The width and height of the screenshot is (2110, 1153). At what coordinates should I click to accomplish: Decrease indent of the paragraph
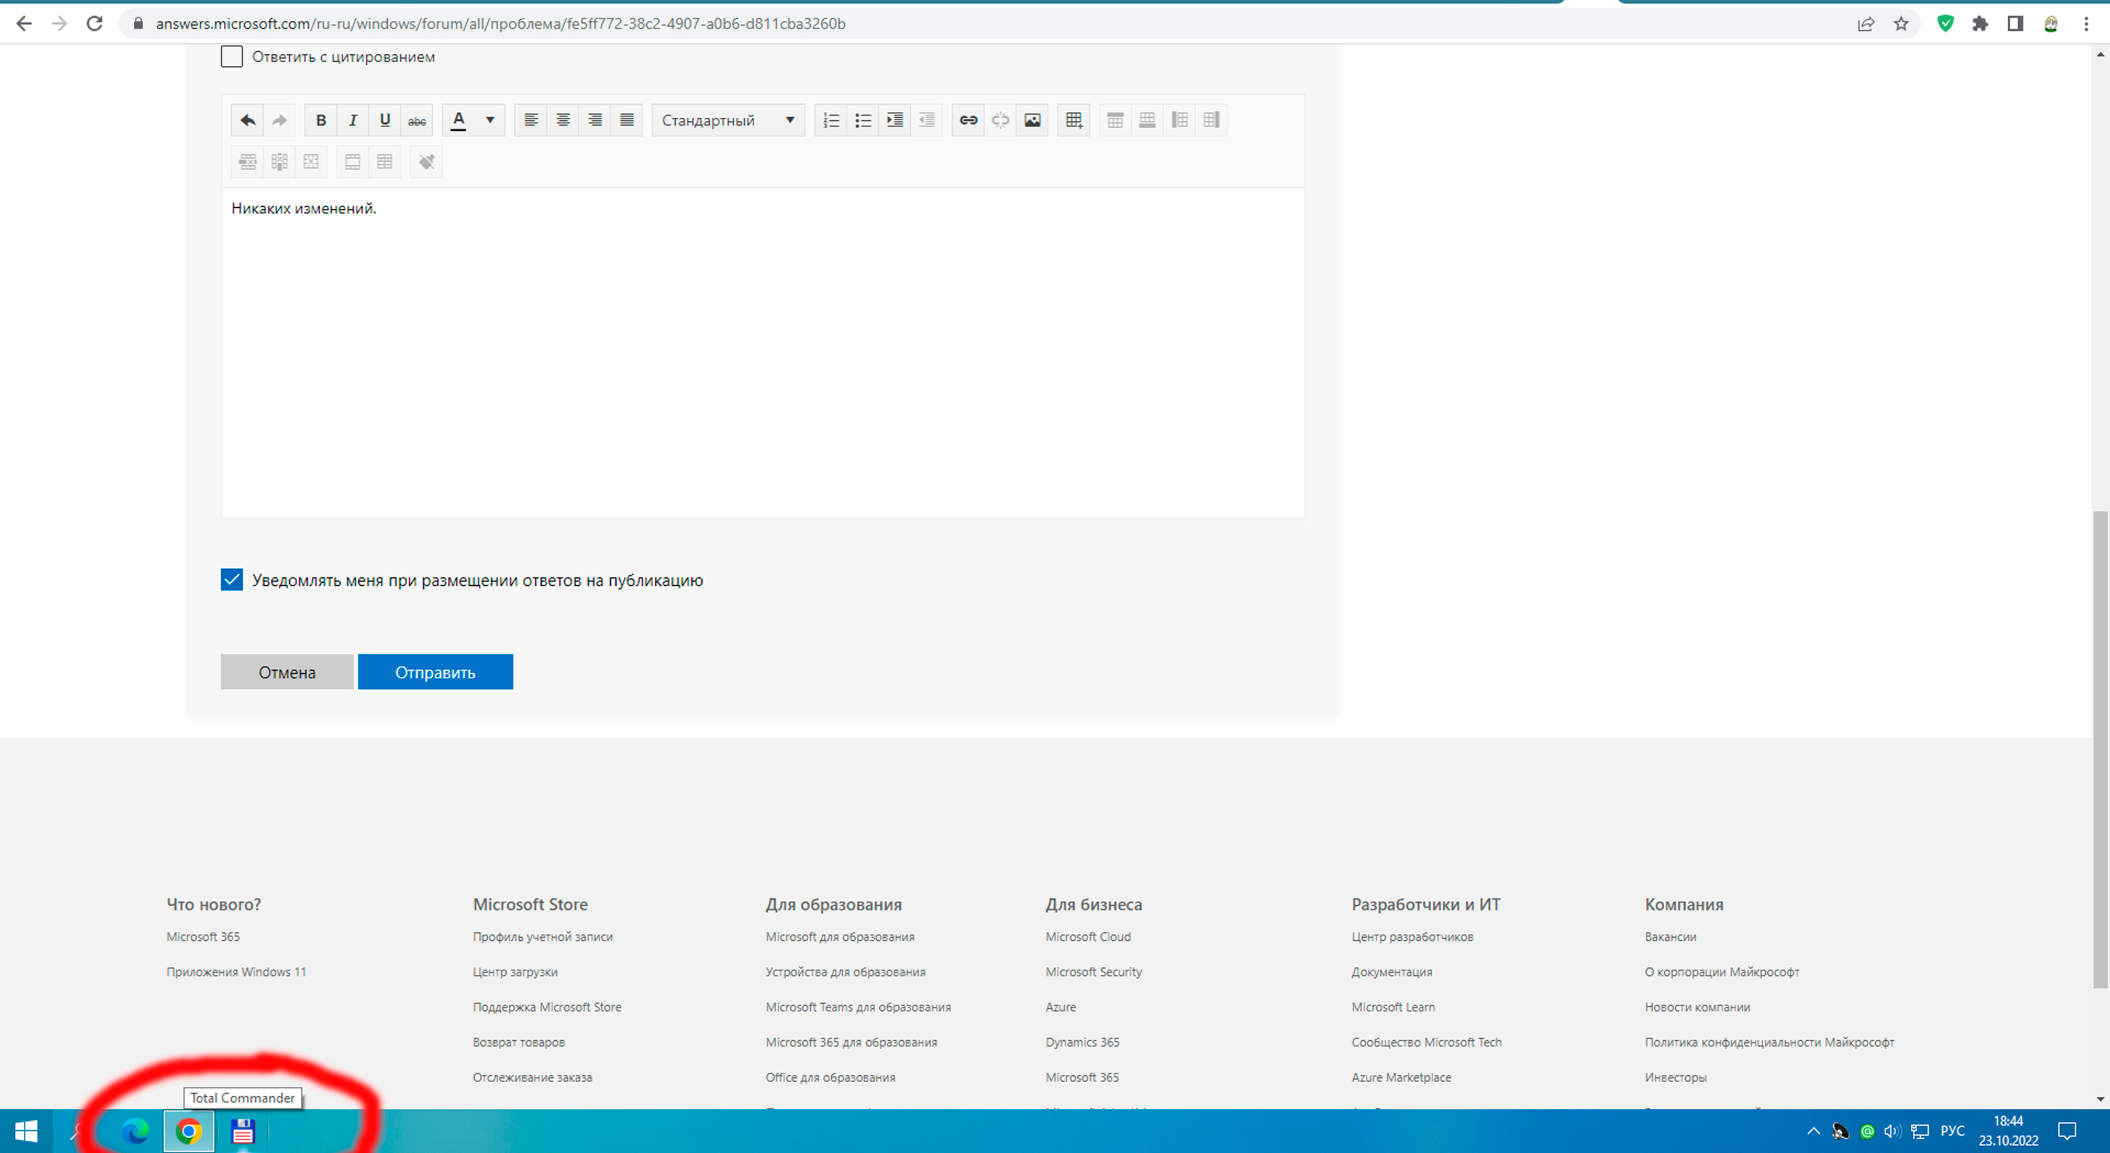click(x=926, y=120)
